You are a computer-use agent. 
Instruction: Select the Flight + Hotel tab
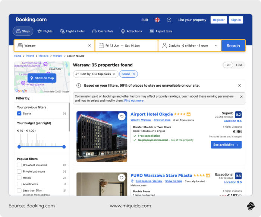[72, 31]
